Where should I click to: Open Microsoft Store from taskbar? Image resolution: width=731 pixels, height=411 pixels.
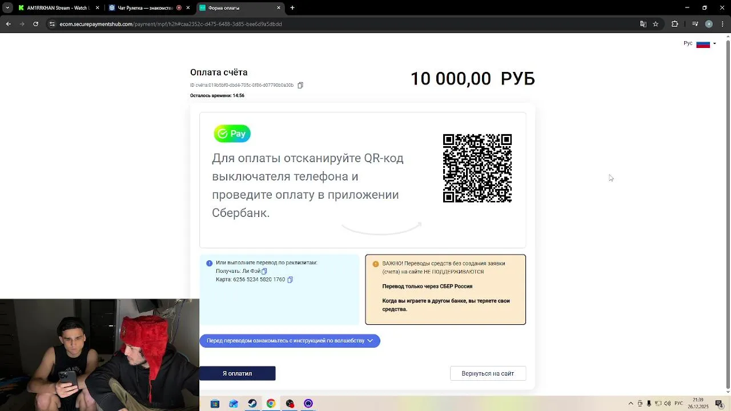tap(215, 404)
